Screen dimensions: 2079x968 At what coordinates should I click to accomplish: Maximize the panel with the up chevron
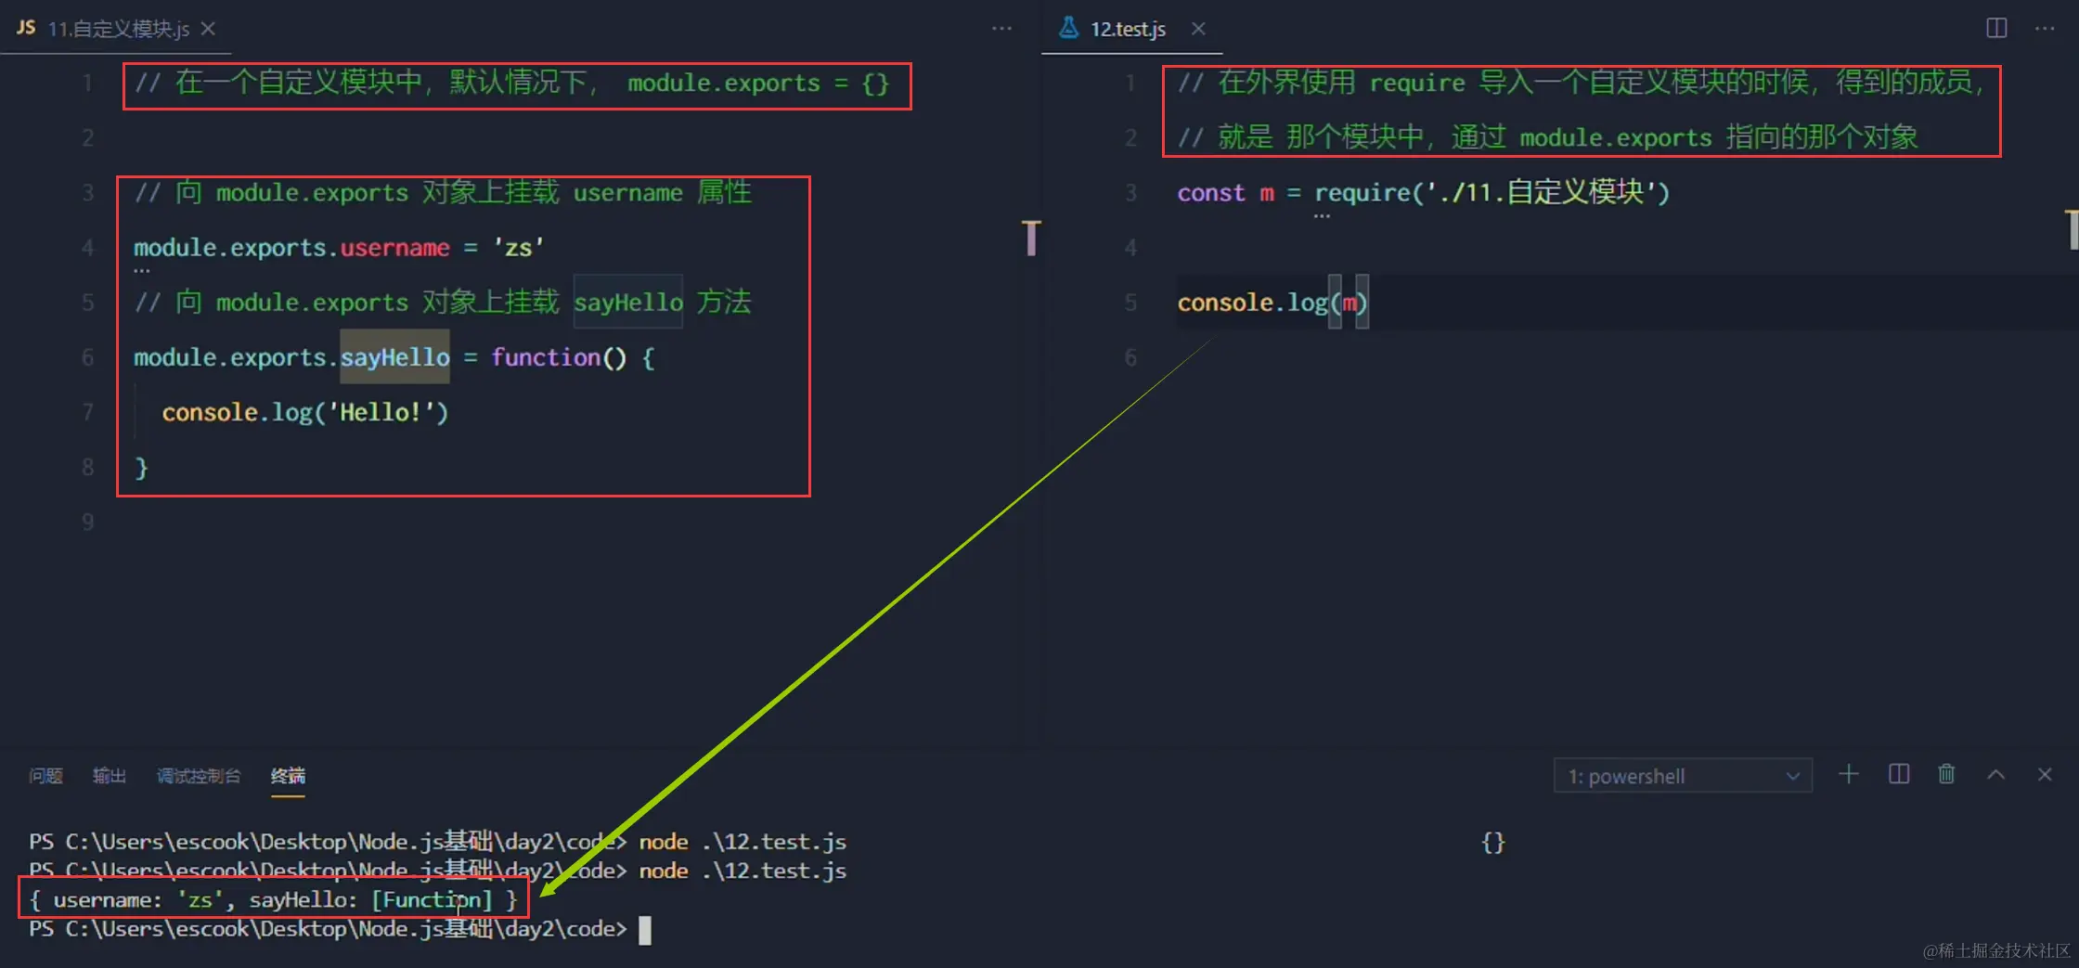click(x=1995, y=774)
